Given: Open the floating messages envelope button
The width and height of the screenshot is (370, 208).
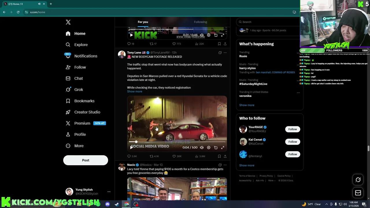Looking at the screenshot, I should [x=358, y=193].
